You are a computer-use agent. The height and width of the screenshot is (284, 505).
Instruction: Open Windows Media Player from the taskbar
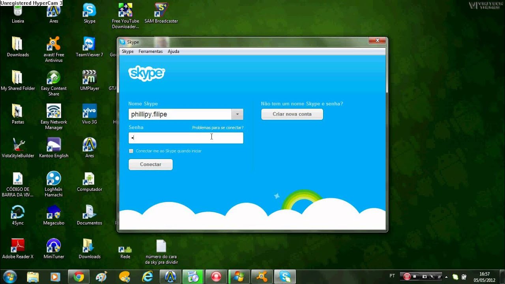[56, 277]
